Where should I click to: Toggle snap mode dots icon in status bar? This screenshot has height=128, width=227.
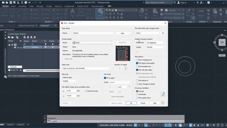(x=139, y=125)
